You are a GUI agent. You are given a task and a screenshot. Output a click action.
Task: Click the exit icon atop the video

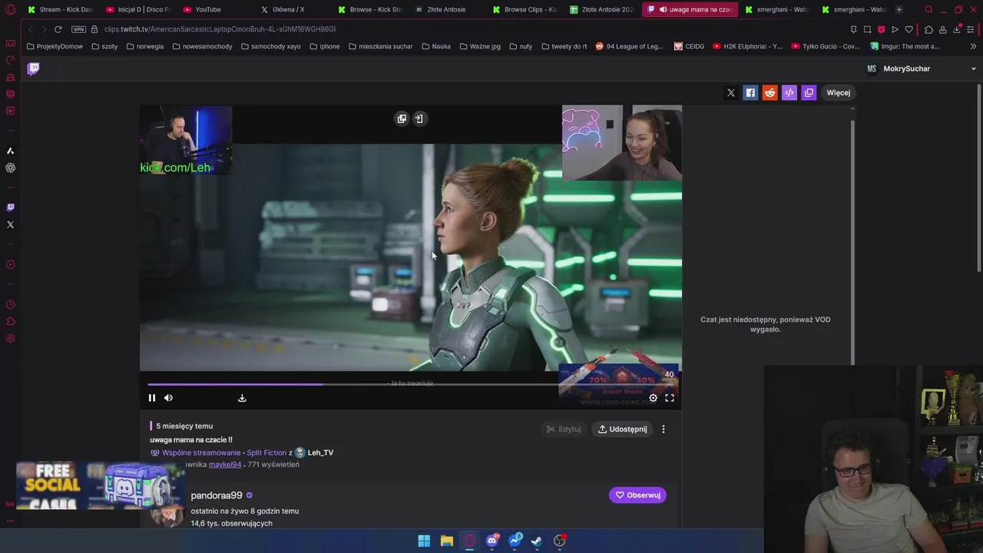click(419, 119)
